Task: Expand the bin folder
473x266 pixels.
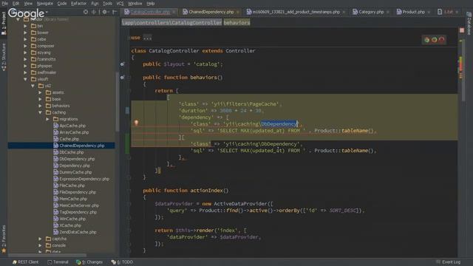Action: (25, 27)
